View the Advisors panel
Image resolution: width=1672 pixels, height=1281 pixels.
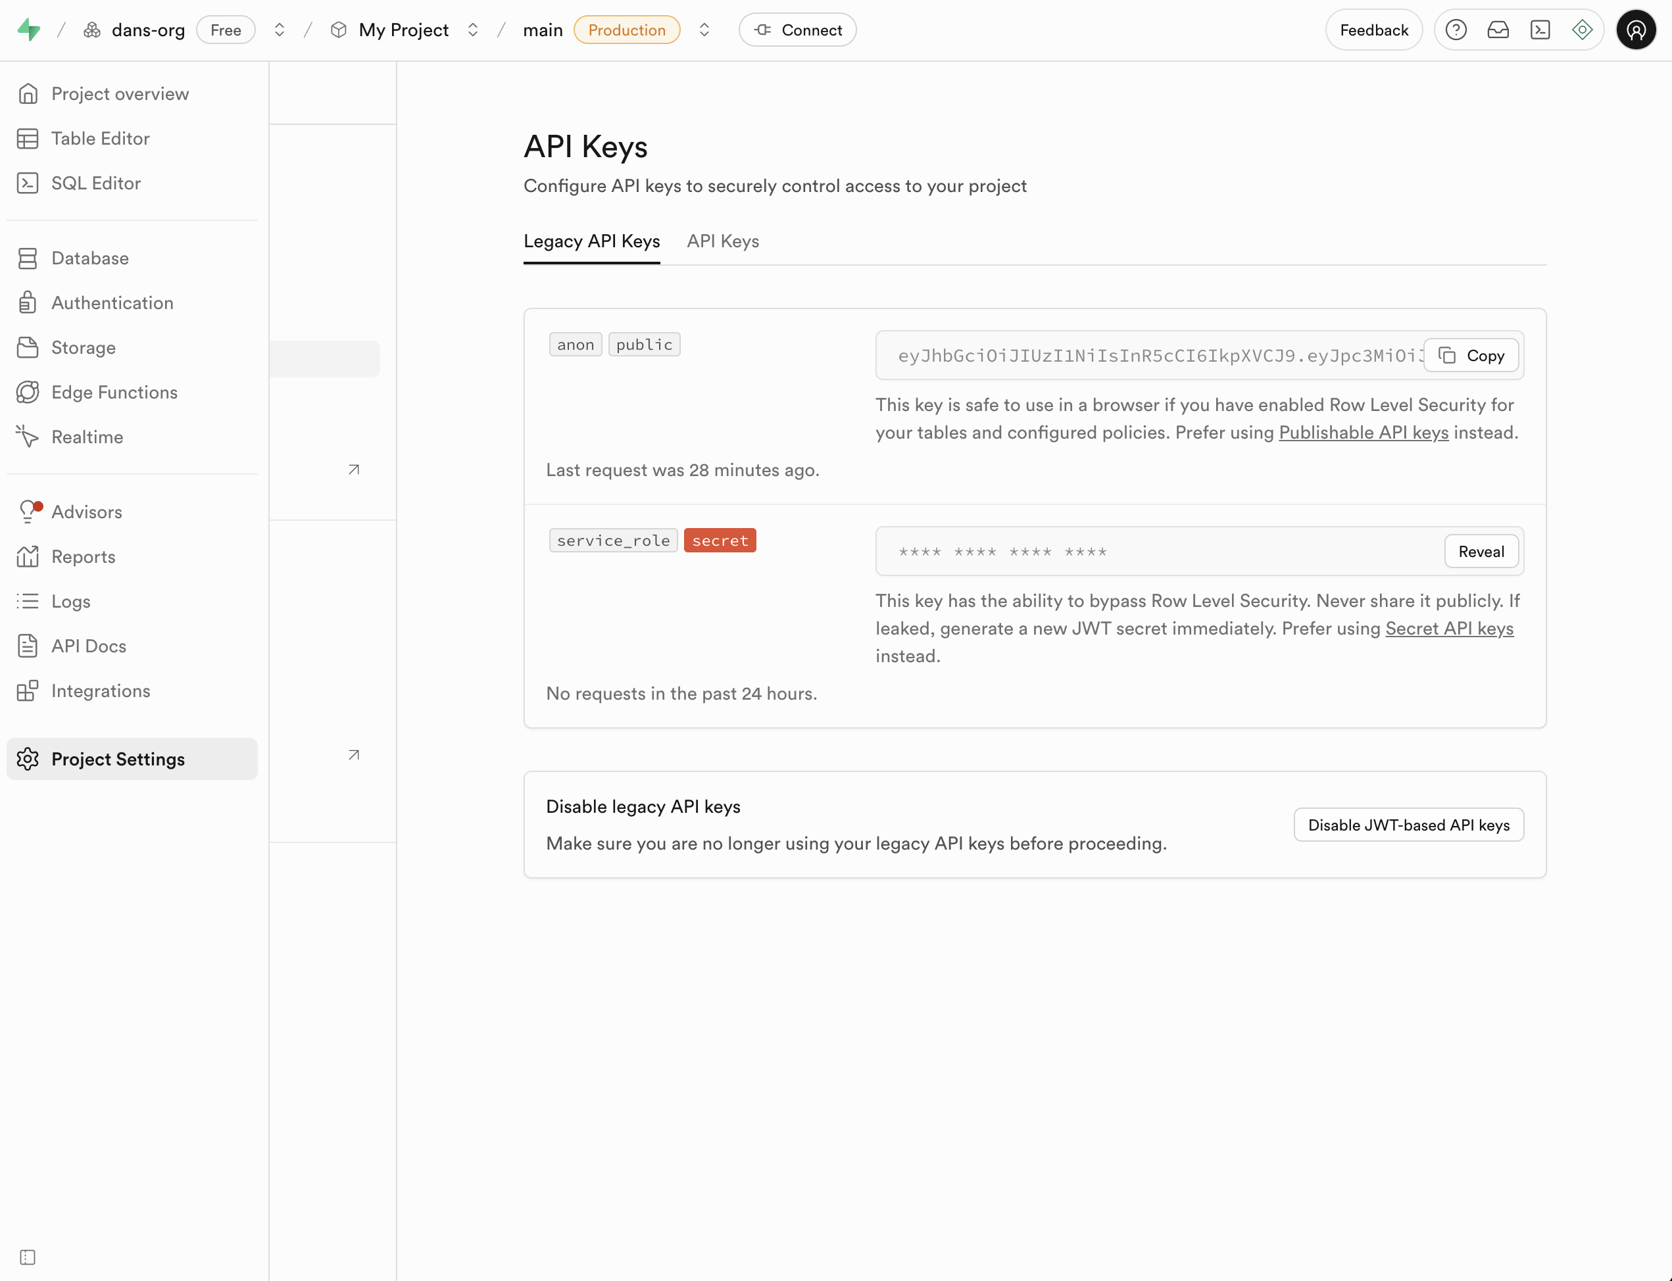(x=86, y=512)
